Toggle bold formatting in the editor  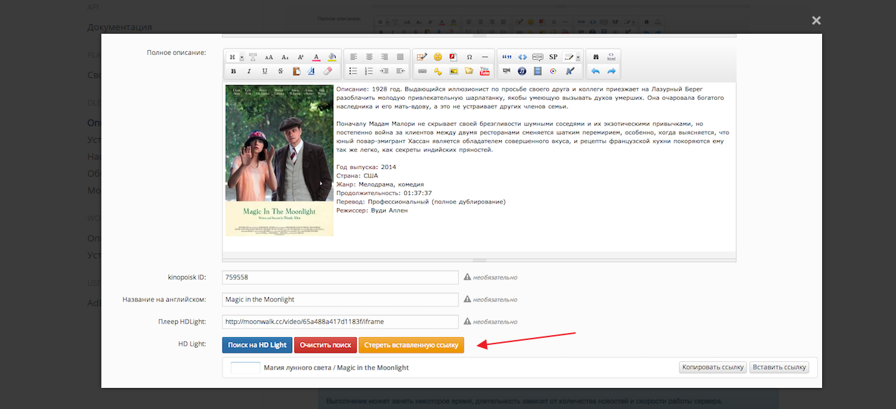point(233,71)
